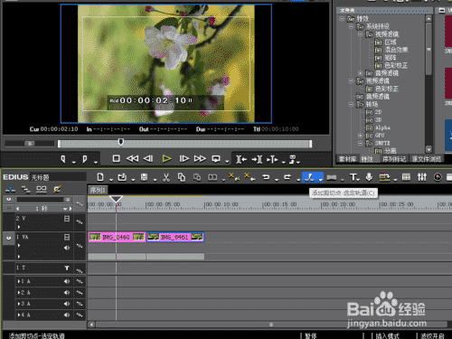Mute the 3 A audio track
Image resolution: width=452 pixels, height=339 pixels.
pyautogui.click(x=67, y=304)
